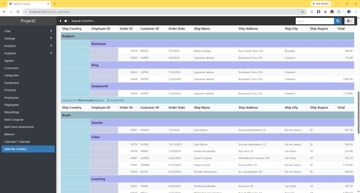360x193 pixels.
Task: Open a new browser tab
Action: point(55,4)
